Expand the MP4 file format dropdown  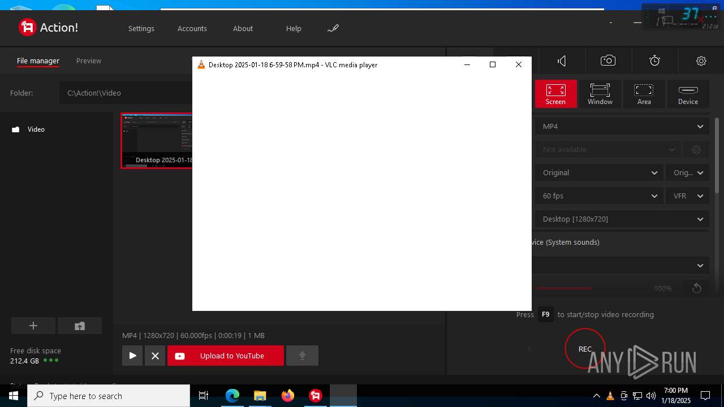click(x=622, y=126)
